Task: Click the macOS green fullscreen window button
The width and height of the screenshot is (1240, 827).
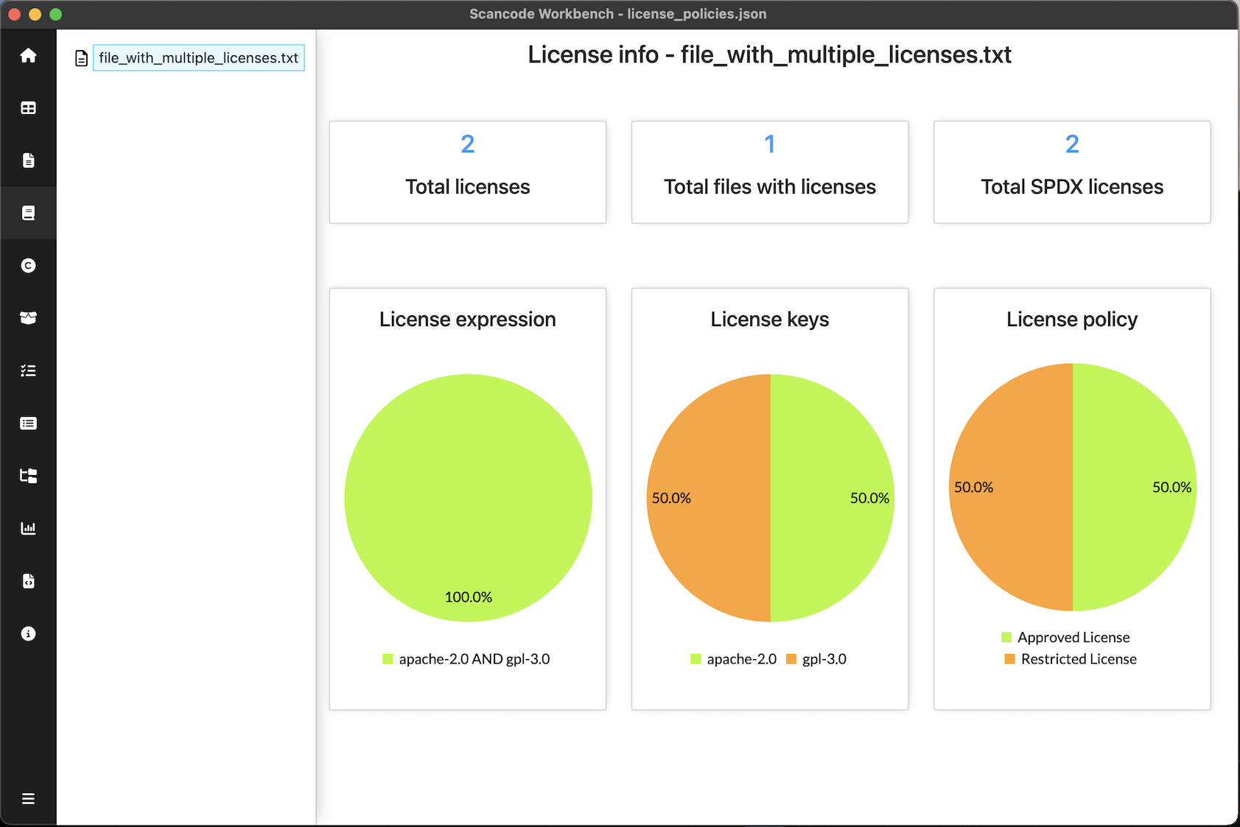Action: point(56,14)
